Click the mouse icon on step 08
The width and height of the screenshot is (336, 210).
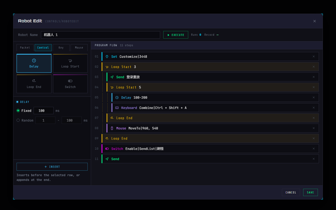click(112, 128)
